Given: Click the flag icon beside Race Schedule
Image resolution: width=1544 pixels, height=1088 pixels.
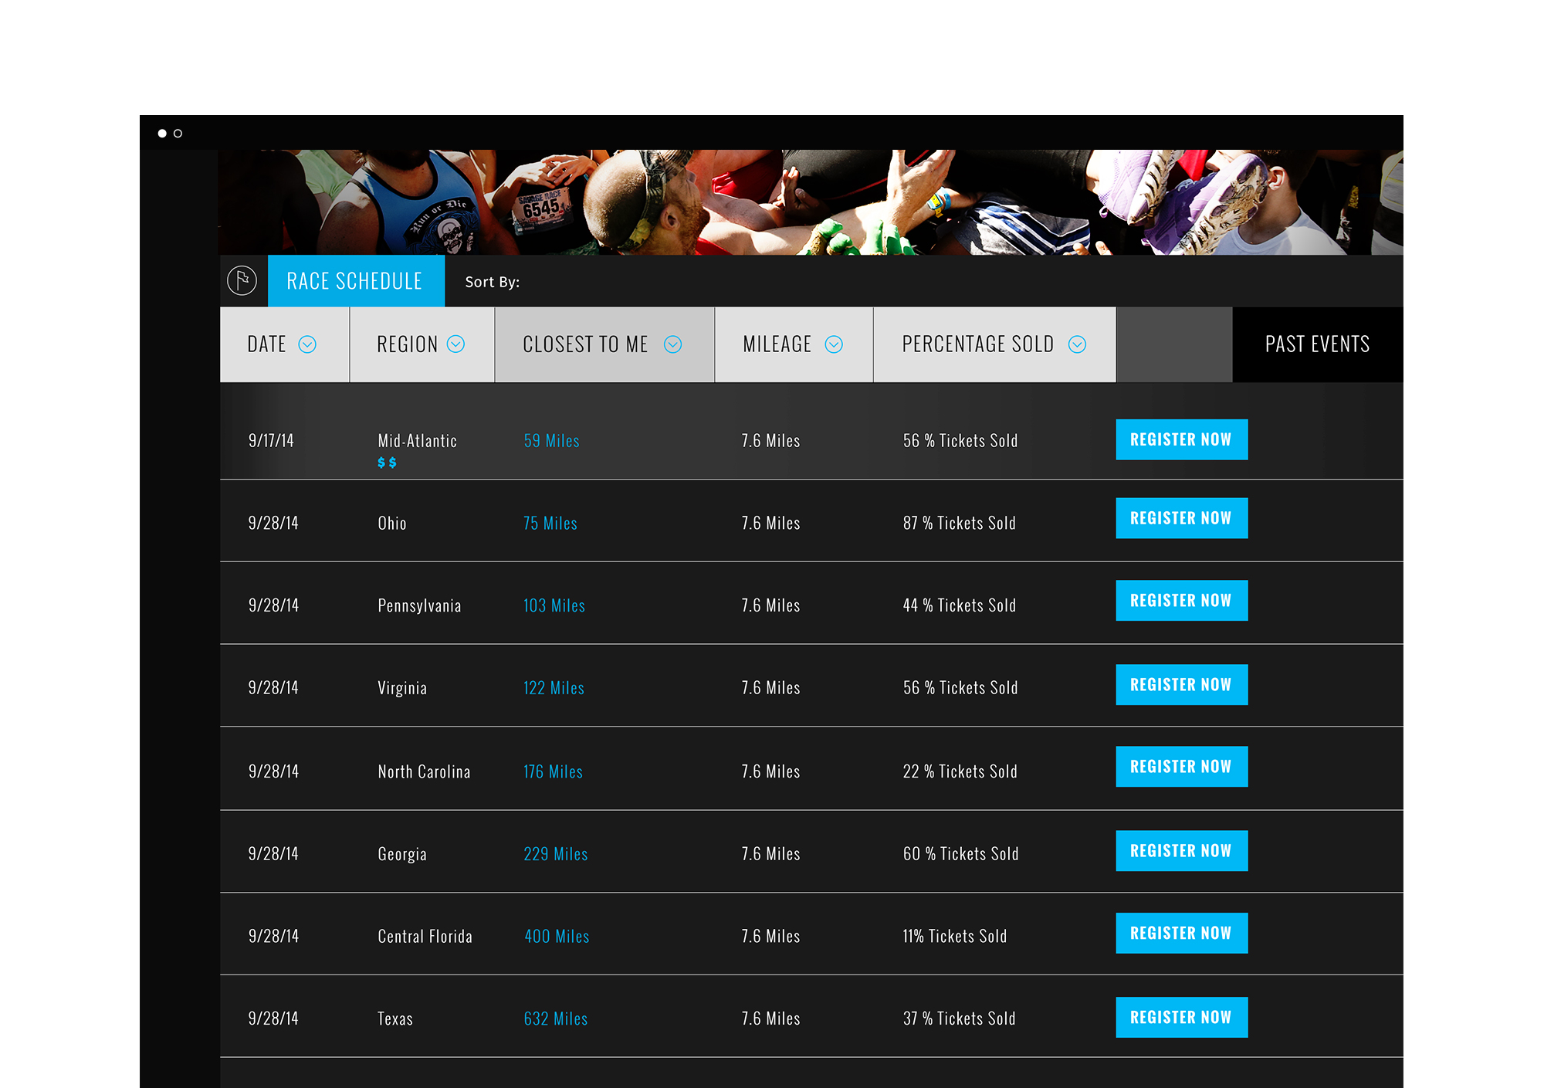Looking at the screenshot, I should point(242,280).
